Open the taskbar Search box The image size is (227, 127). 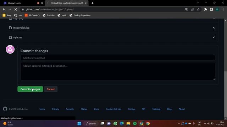(91, 123)
